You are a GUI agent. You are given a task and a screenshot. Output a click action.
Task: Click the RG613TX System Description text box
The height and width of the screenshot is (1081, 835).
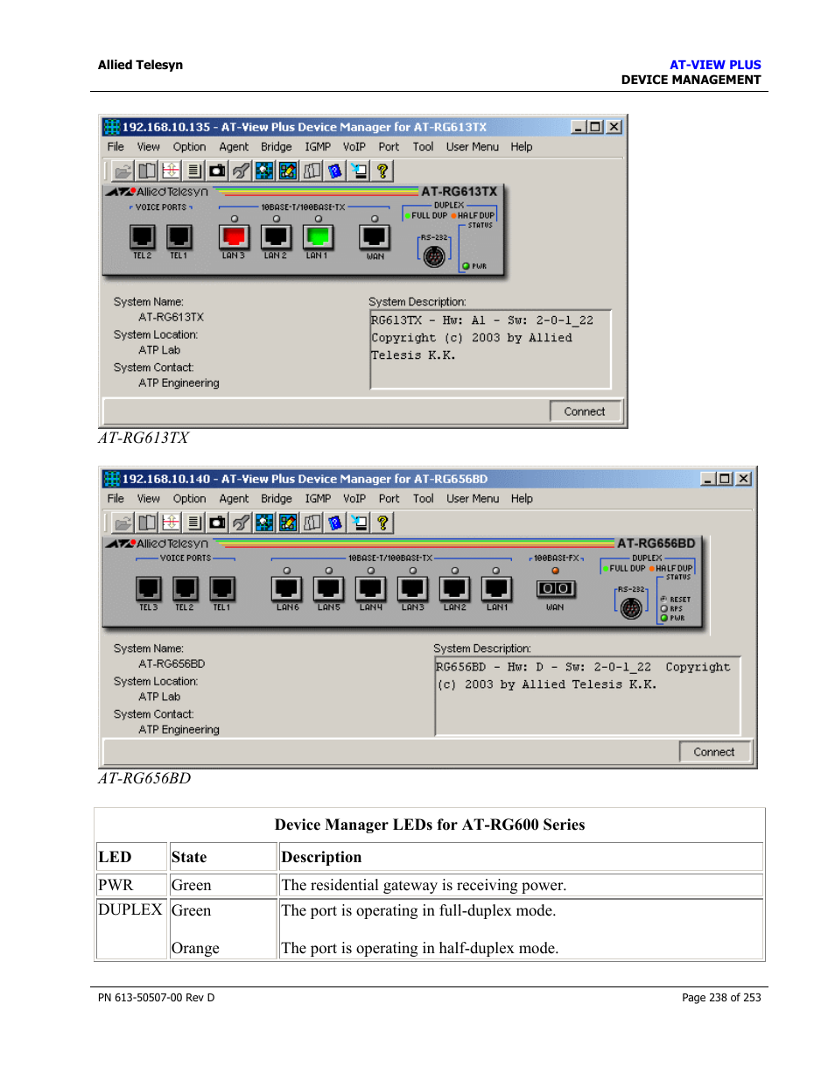(490, 349)
